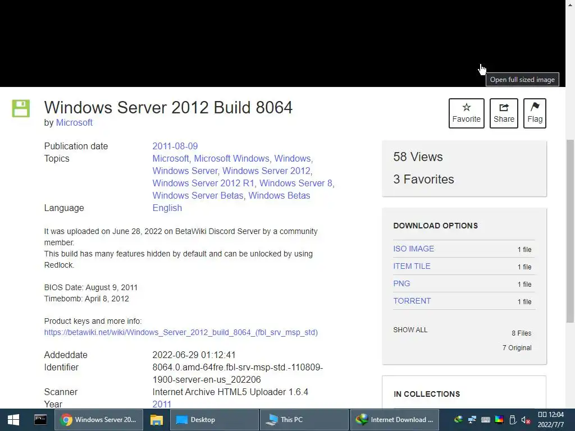
Task: Click the rainbow color display tray icon
Action: (499, 420)
